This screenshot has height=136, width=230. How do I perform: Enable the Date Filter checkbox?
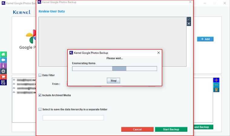40,75
